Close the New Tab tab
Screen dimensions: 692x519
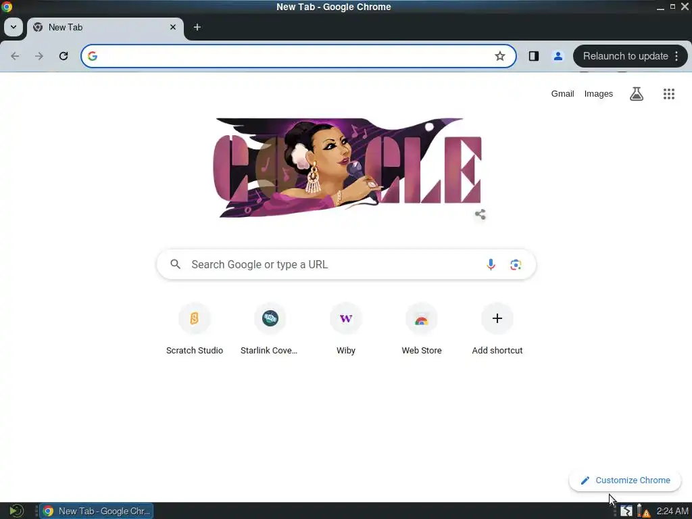173,27
